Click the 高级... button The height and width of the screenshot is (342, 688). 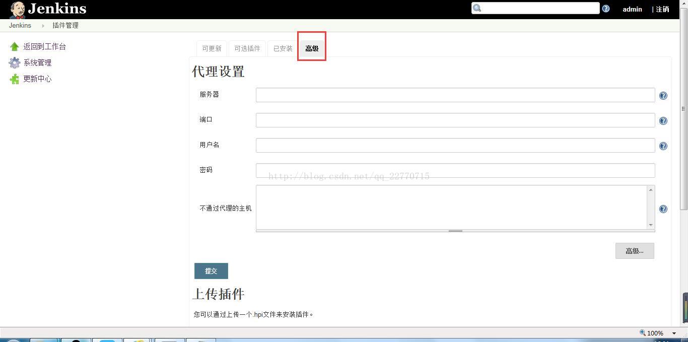(635, 251)
